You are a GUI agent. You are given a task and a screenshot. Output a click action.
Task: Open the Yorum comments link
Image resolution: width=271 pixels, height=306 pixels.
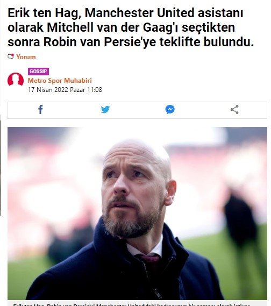[x=26, y=57]
